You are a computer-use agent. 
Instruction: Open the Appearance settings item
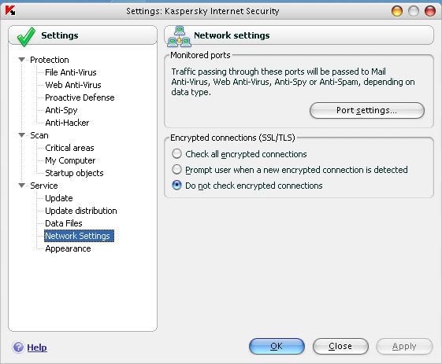pyautogui.click(x=68, y=248)
